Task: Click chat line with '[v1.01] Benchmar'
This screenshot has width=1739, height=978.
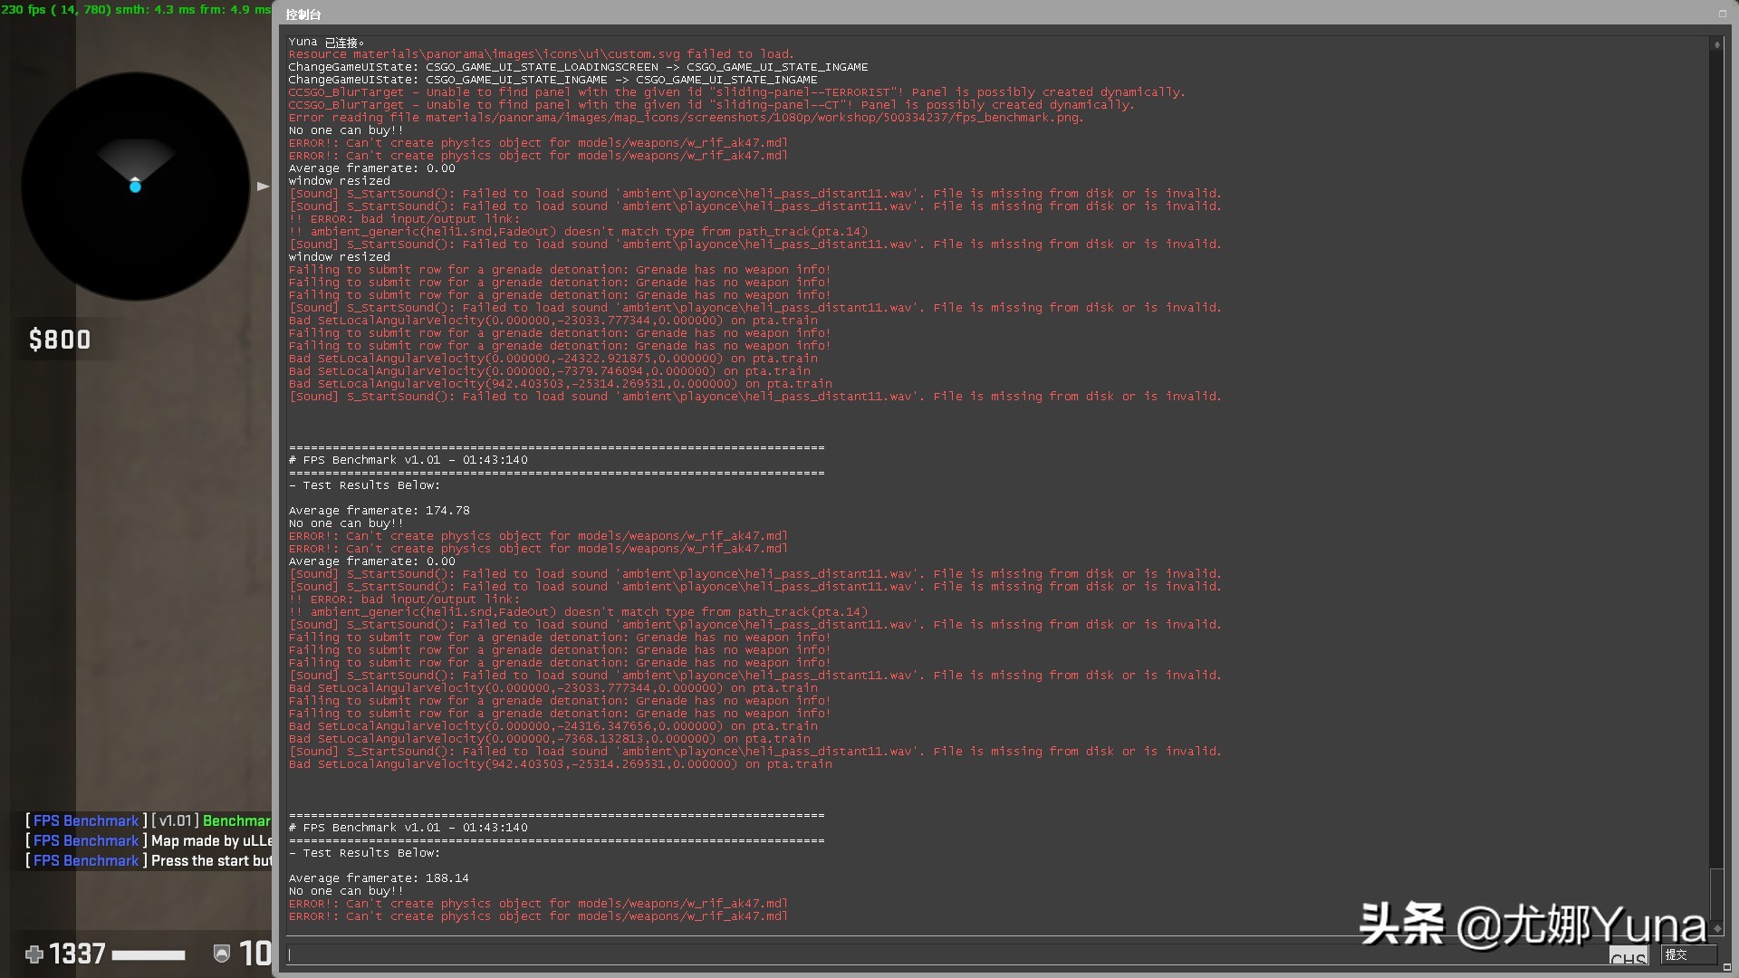Action: (149, 821)
